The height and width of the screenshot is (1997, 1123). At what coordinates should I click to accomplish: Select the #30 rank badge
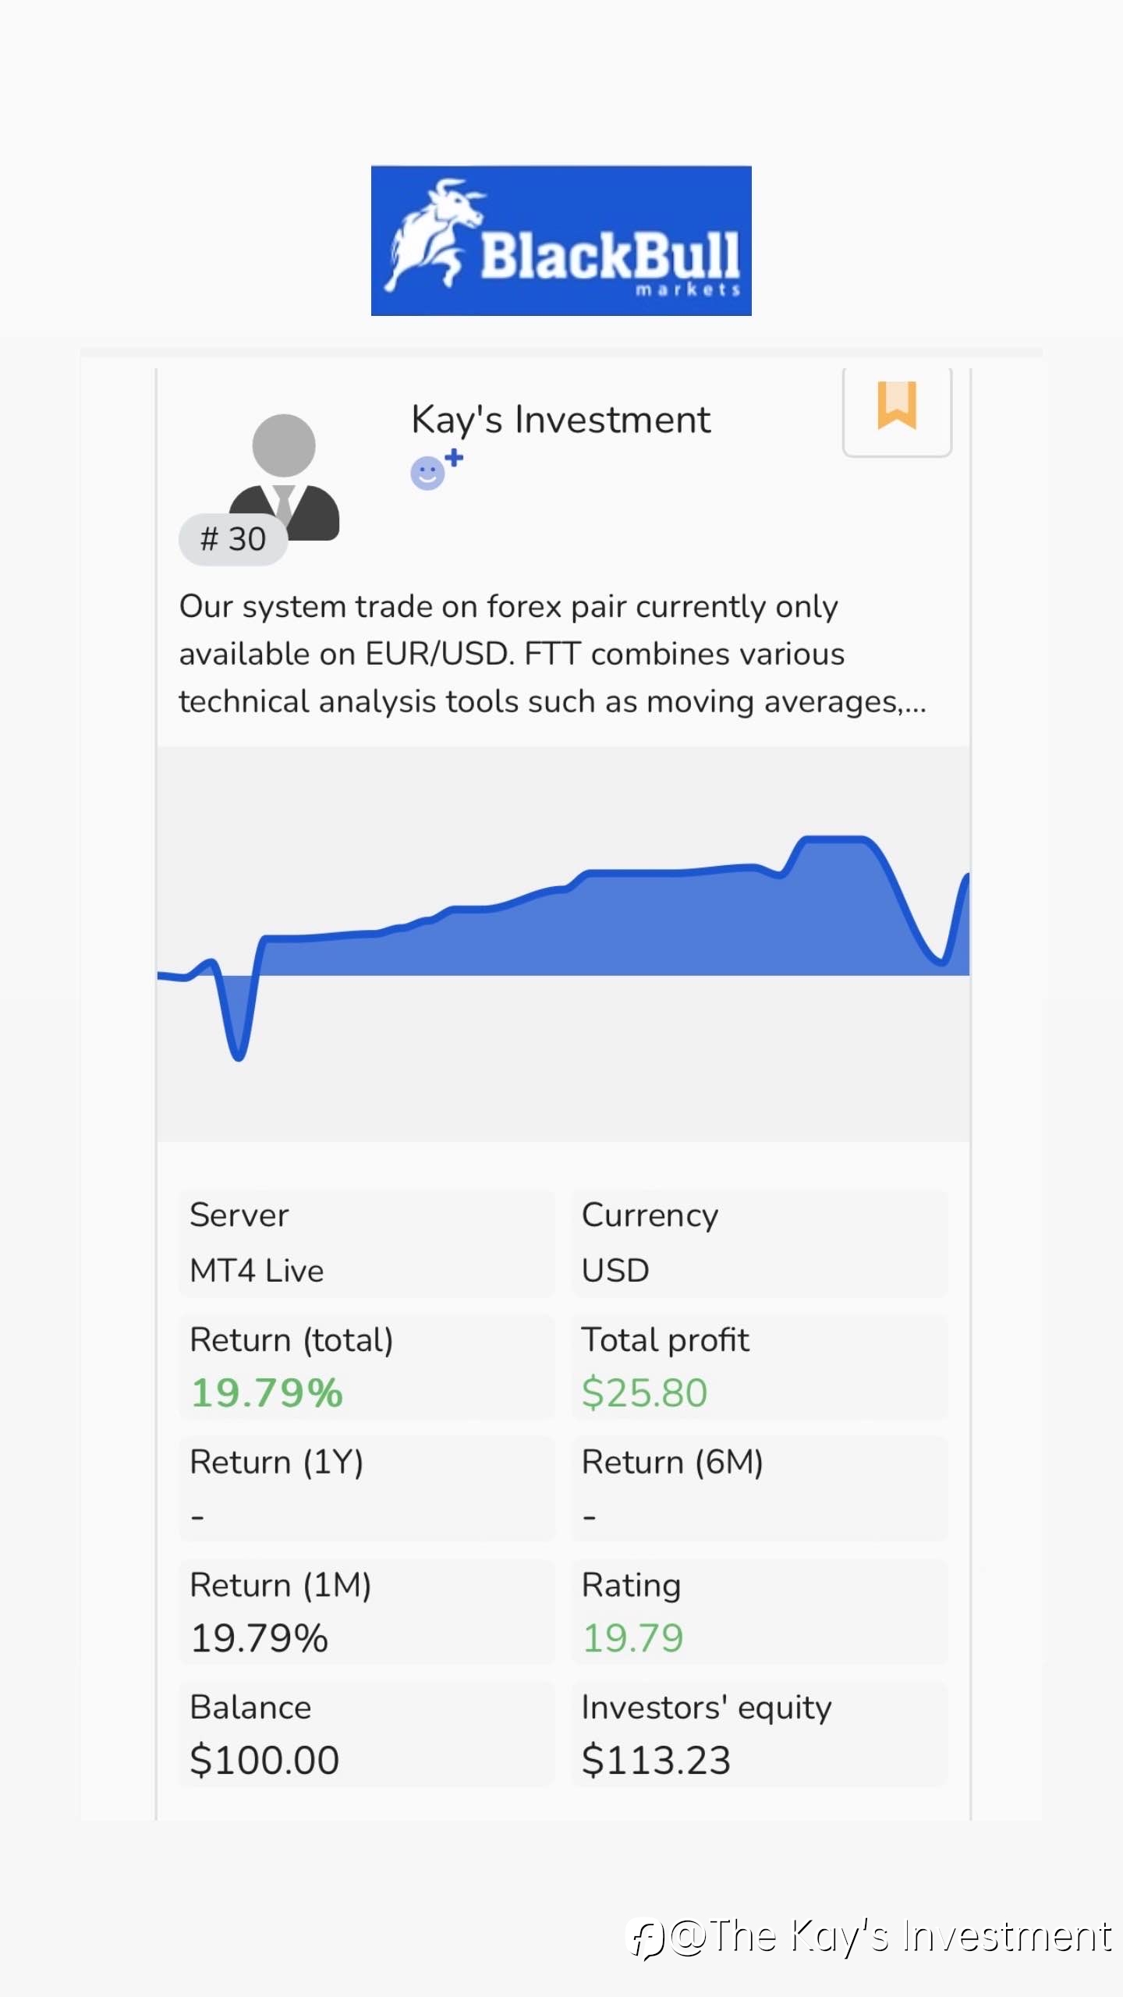pyautogui.click(x=233, y=539)
